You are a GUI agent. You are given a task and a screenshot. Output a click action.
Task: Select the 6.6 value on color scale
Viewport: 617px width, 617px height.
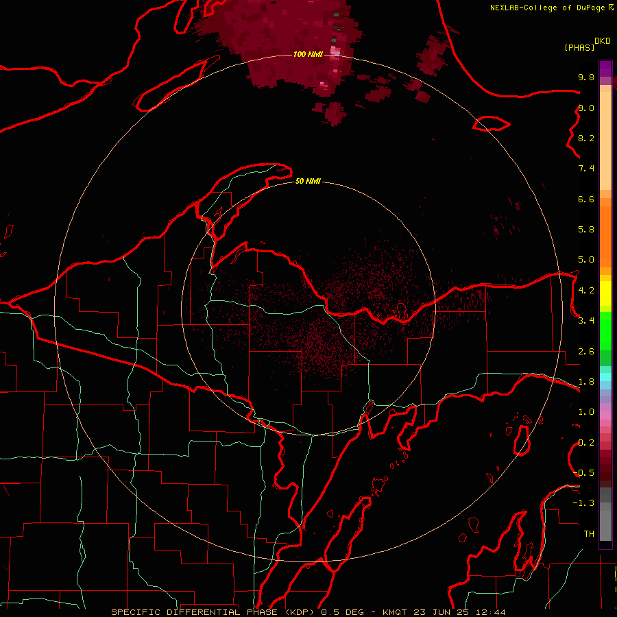point(586,199)
